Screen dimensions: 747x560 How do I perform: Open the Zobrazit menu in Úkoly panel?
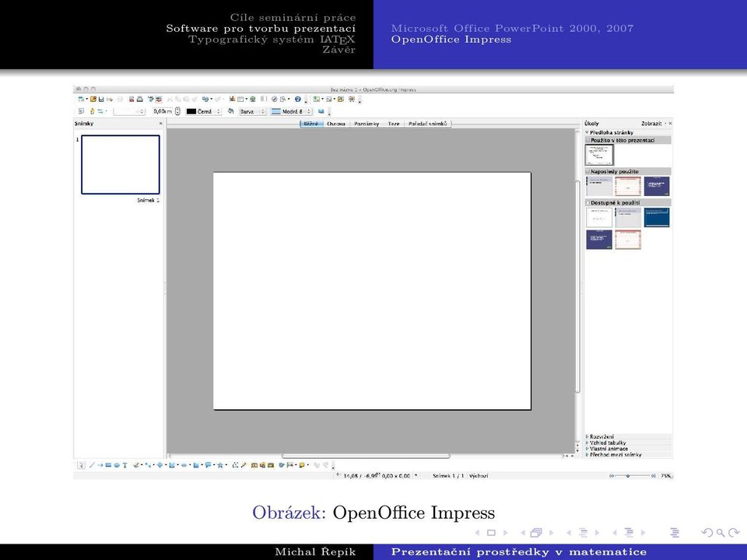pos(653,124)
